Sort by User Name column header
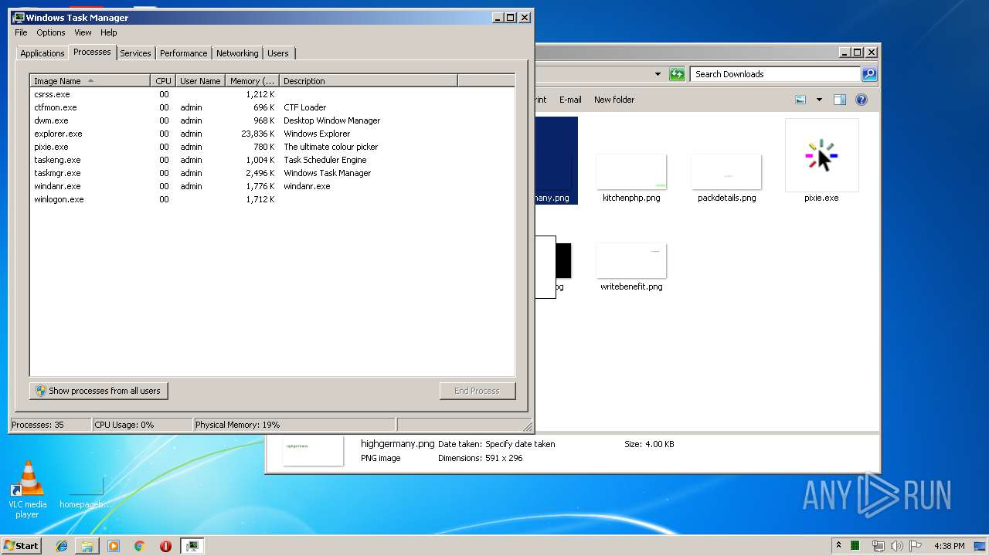This screenshot has width=989, height=556. (x=200, y=81)
